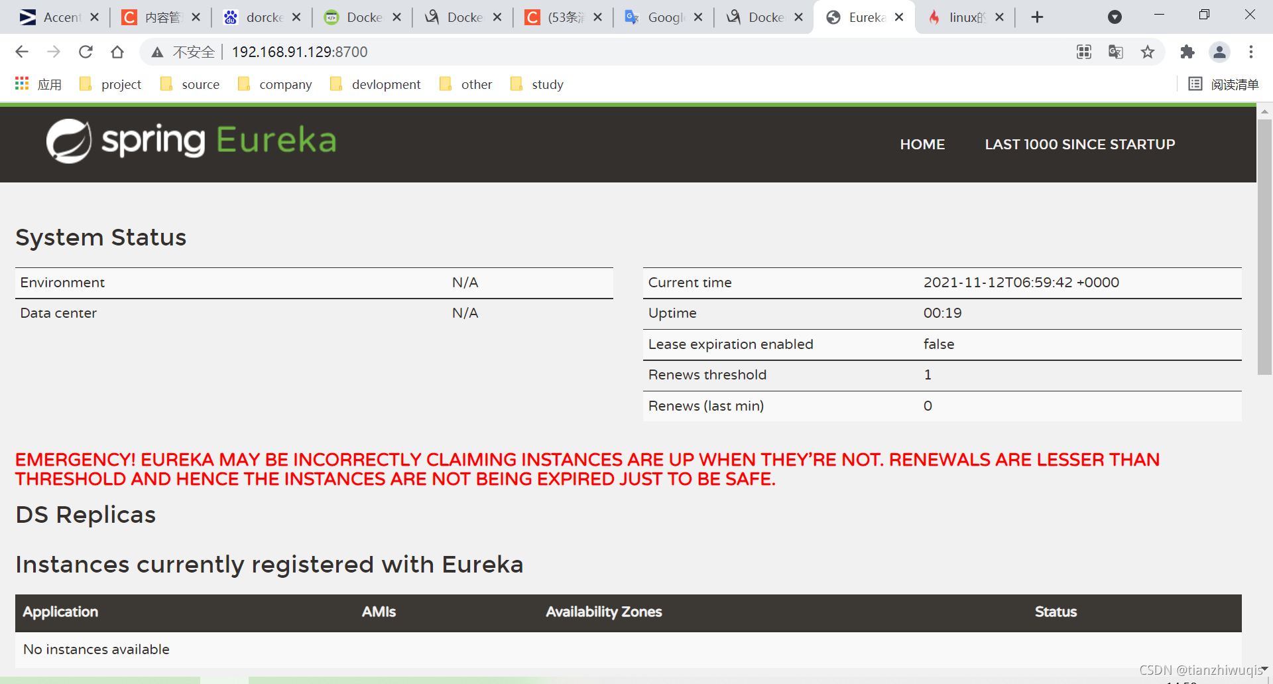Switch to the (53条 CSDN tab
The height and width of the screenshot is (684, 1273).
coord(554,17)
